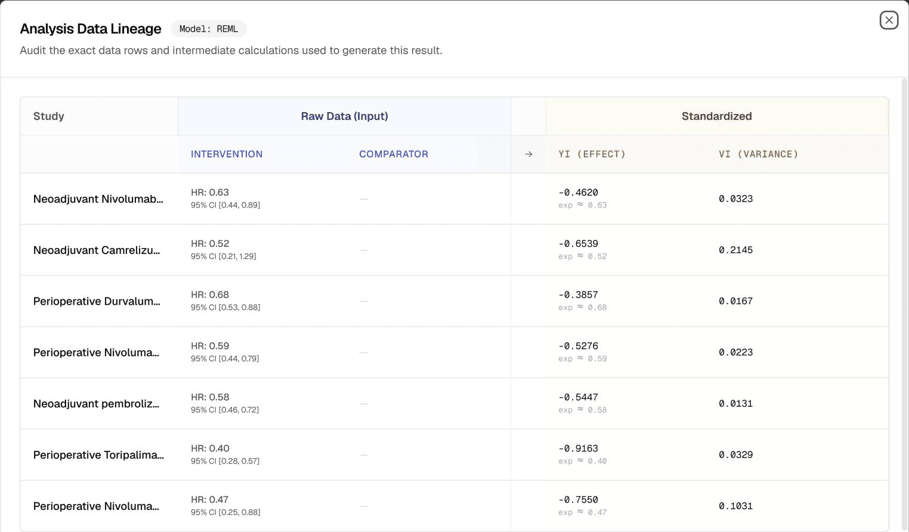909x532 pixels.
Task: Click the "VI (VARIANCE)" column header
Action: point(758,154)
